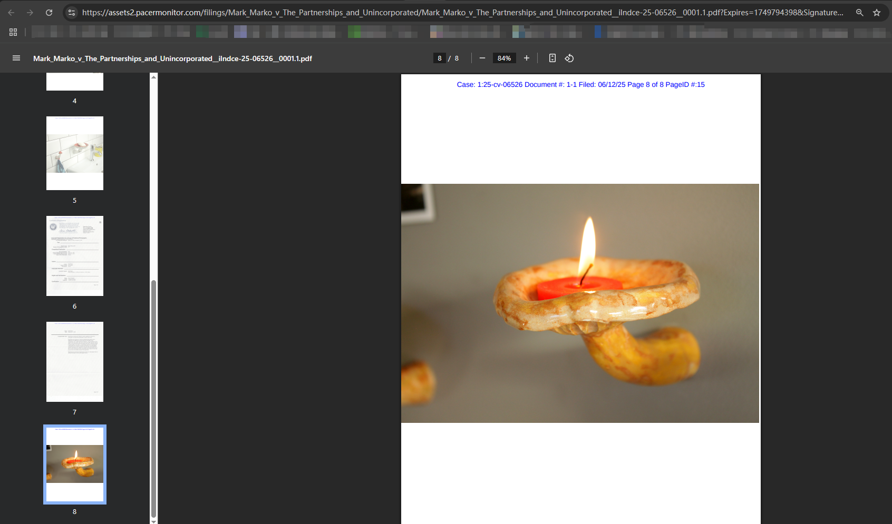Click the fit to page icon
The image size is (892, 524).
(552, 58)
